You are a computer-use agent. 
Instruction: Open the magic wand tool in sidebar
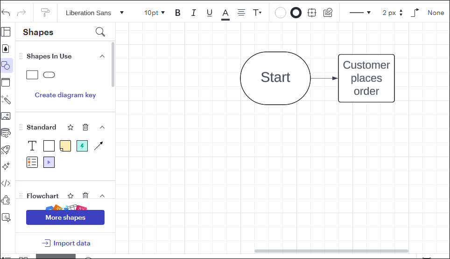pos(6,99)
